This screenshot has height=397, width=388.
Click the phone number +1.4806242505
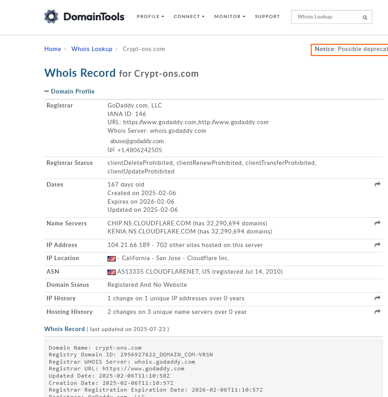[x=139, y=150]
